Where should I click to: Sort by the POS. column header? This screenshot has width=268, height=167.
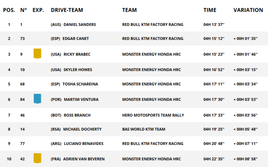tap(9, 10)
